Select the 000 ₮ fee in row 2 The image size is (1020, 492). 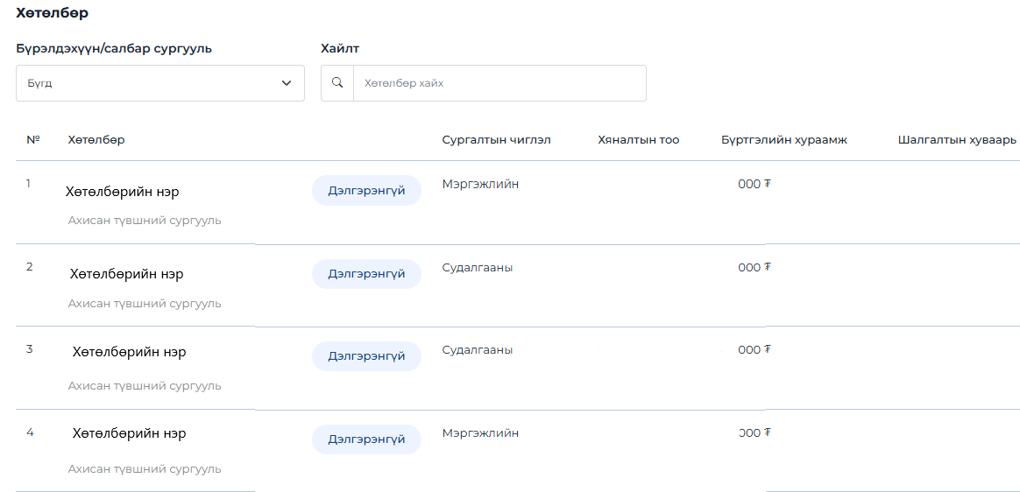[x=754, y=267]
